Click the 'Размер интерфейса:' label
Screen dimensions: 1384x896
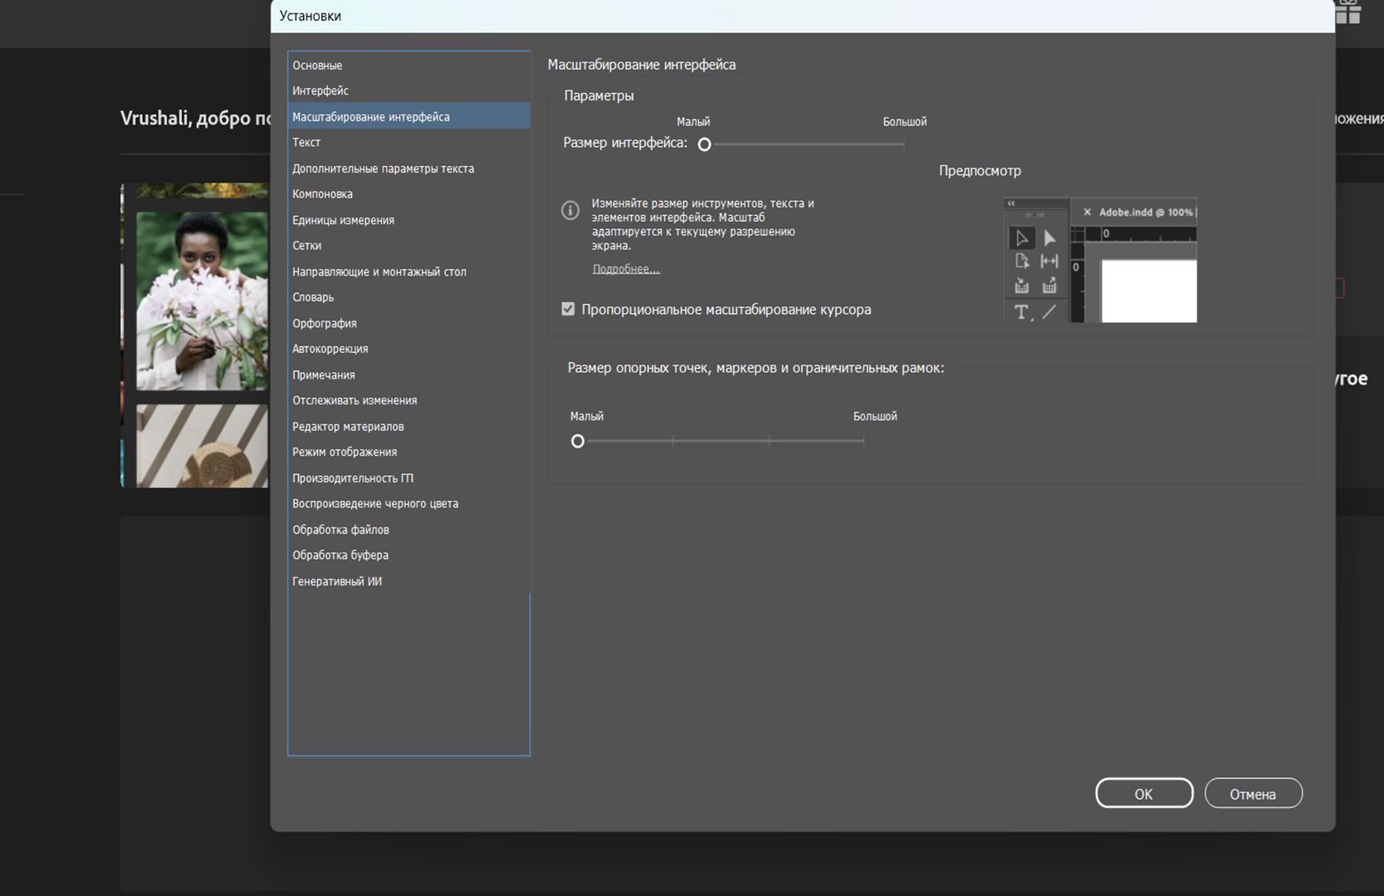[625, 143]
